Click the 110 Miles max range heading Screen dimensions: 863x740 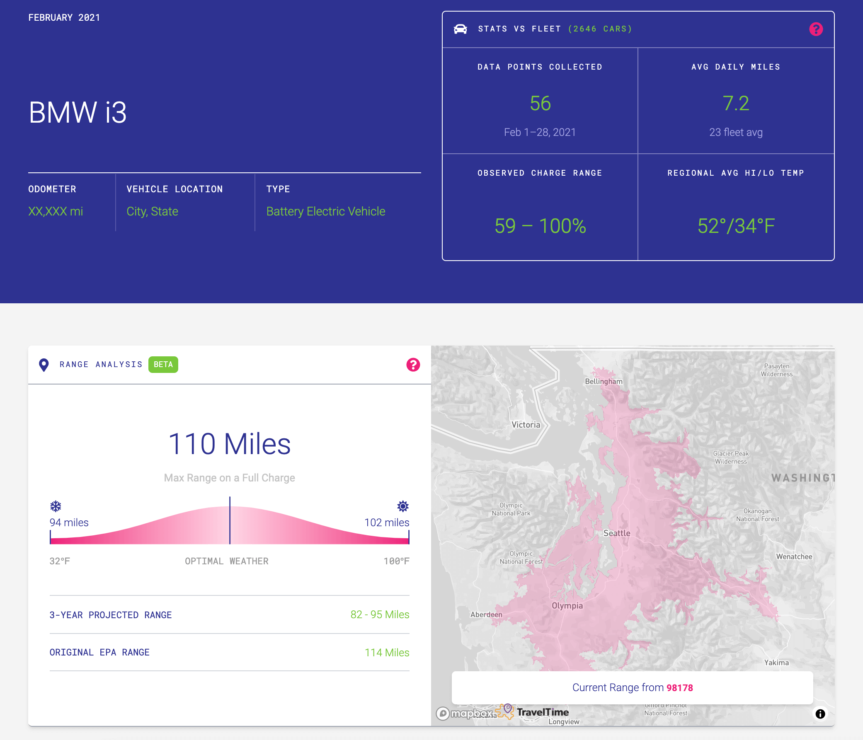pos(230,444)
